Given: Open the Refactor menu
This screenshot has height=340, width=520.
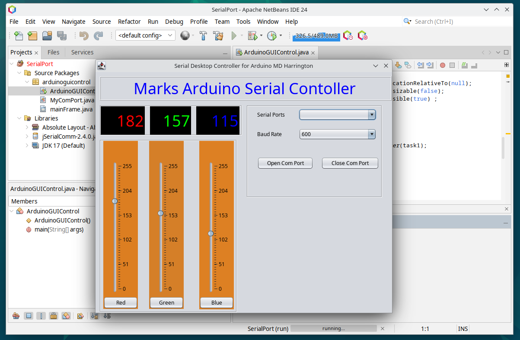Looking at the screenshot, I should click(129, 22).
